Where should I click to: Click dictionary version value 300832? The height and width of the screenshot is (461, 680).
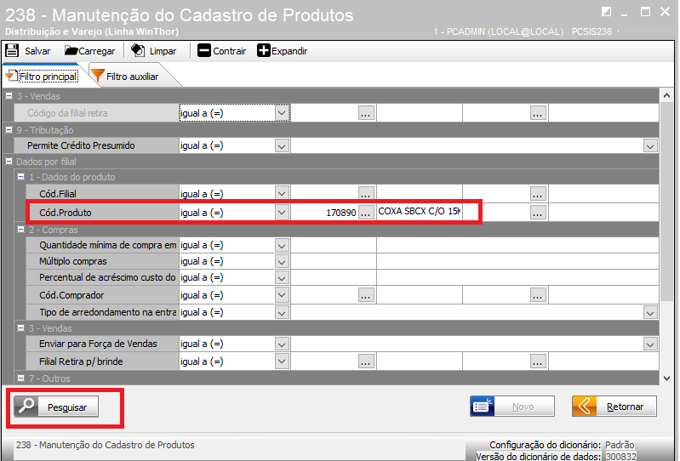pyautogui.click(x=620, y=456)
